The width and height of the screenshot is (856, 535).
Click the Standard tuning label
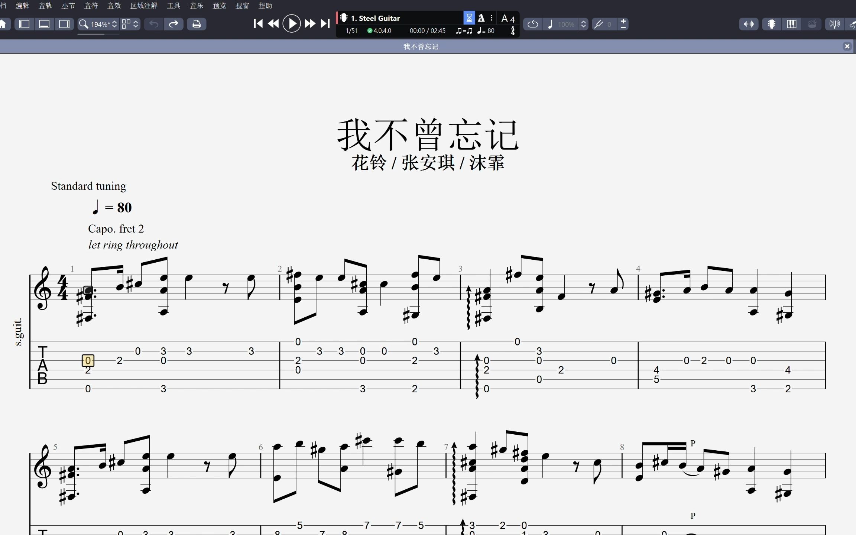tap(88, 186)
